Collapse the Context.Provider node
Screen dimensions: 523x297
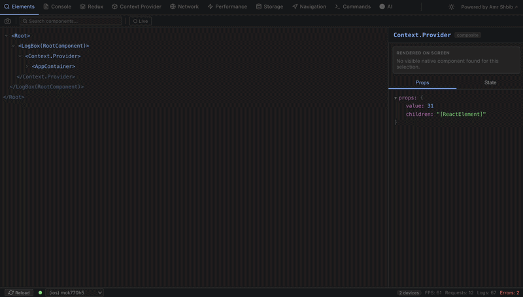point(20,56)
